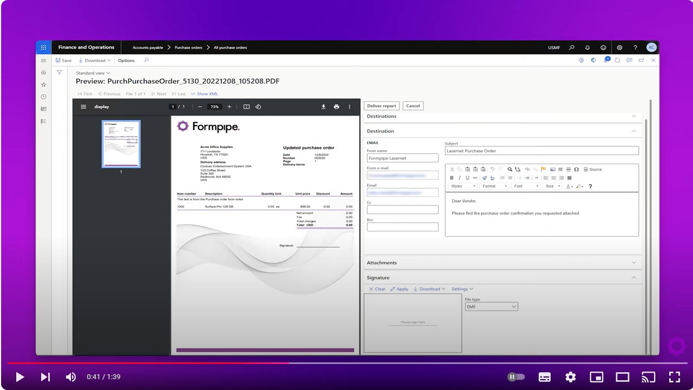Viewport: 693px width, 390px height.
Task: Click the PDF viewer download icon
Action: [x=323, y=107]
